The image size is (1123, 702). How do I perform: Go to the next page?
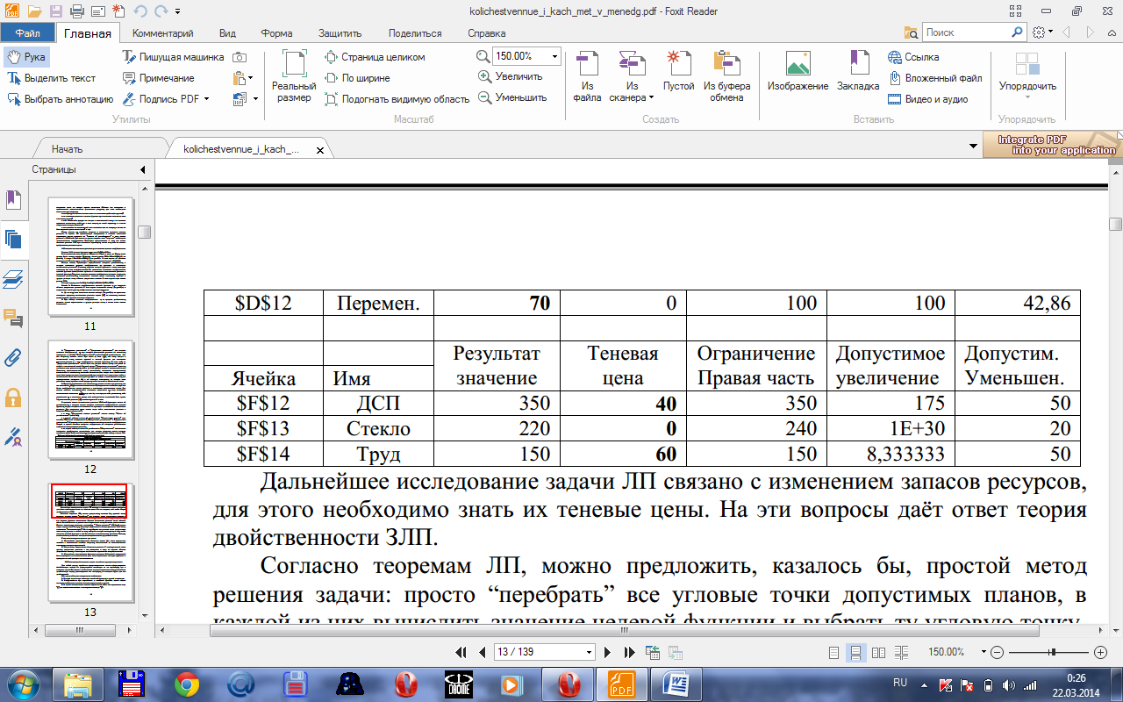point(607,653)
